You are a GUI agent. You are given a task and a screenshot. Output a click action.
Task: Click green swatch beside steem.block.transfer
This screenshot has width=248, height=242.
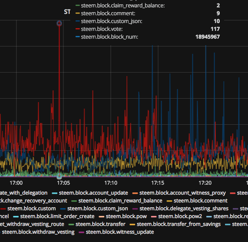71,225
